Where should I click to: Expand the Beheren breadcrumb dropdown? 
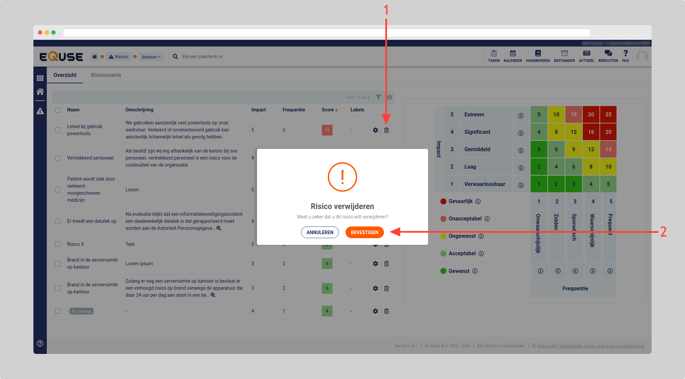click(151, 57)
